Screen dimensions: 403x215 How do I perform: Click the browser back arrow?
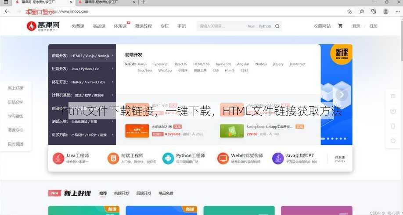[7, 11]
